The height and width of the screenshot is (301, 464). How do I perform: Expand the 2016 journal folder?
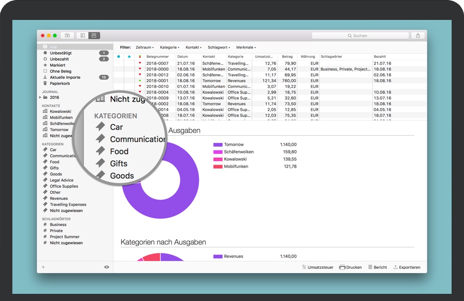[x=40, y=97]
